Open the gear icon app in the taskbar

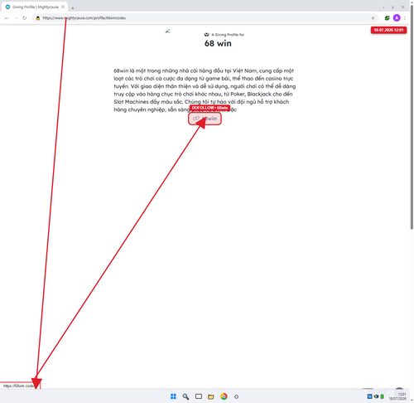236,396
